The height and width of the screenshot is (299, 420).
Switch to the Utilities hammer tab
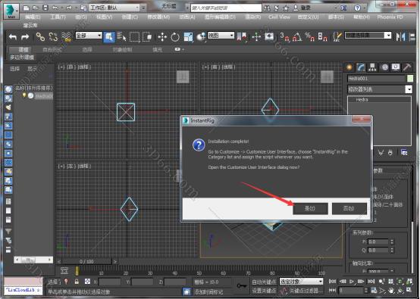point(407,67)
